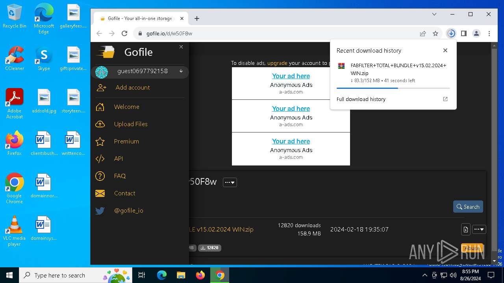Click the gofile.io address bar
The width and height of the screenshot is (504, 283).
tap(276, 33)
